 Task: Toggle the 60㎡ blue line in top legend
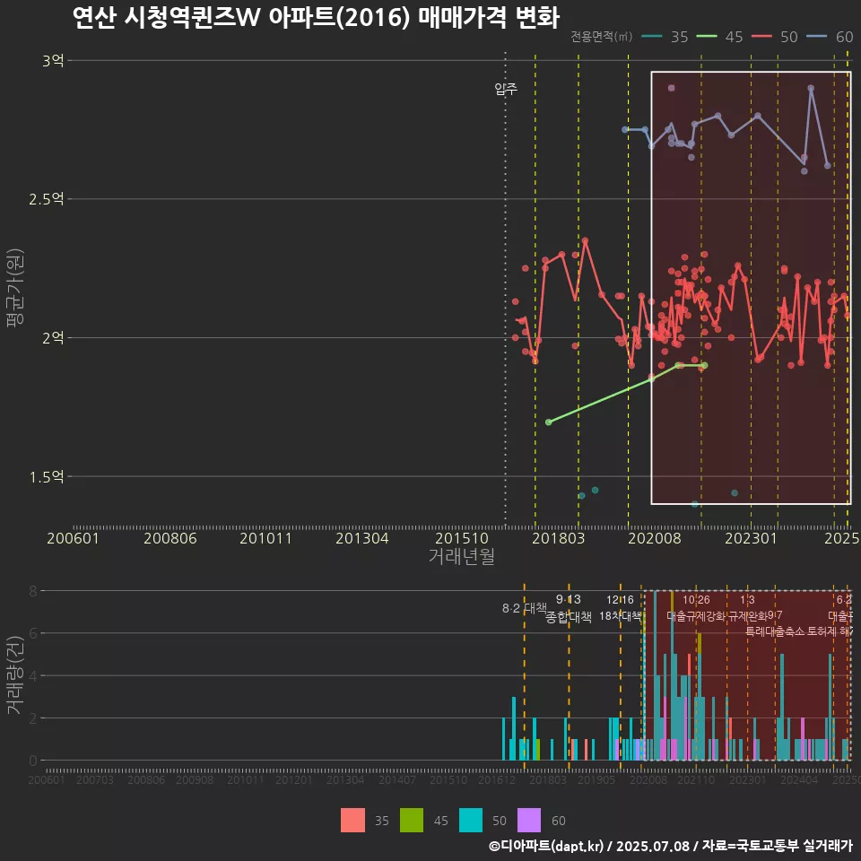tap(830, 37)
